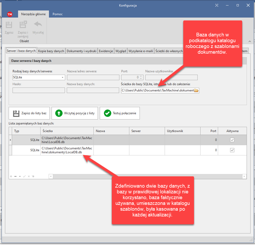The width and height of the screenshot is (255, 245).
Task: Click the Zapisz i zamknij ribbon icon
Action: tap(23, 25)
